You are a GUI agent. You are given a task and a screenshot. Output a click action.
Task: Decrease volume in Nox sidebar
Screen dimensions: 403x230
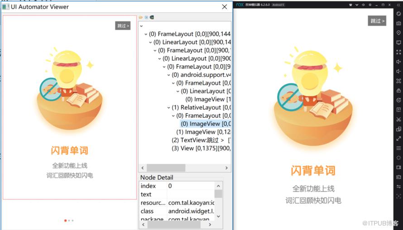pyautogui.click(x=398, y=71)
